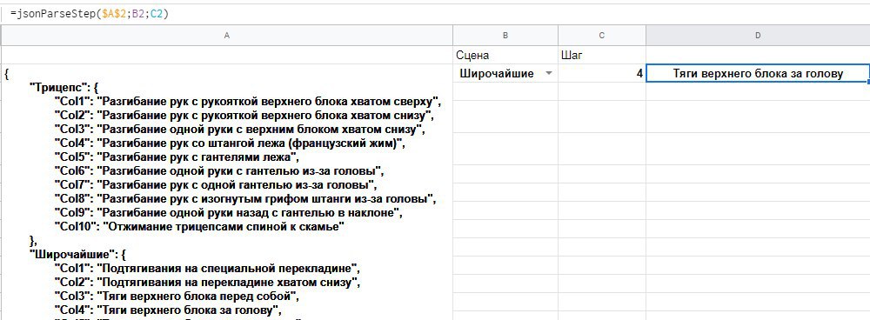This screenshot has width=870, height=320.
Task: Click the formula bar with jsonParseStep formula
Action: 435,13
